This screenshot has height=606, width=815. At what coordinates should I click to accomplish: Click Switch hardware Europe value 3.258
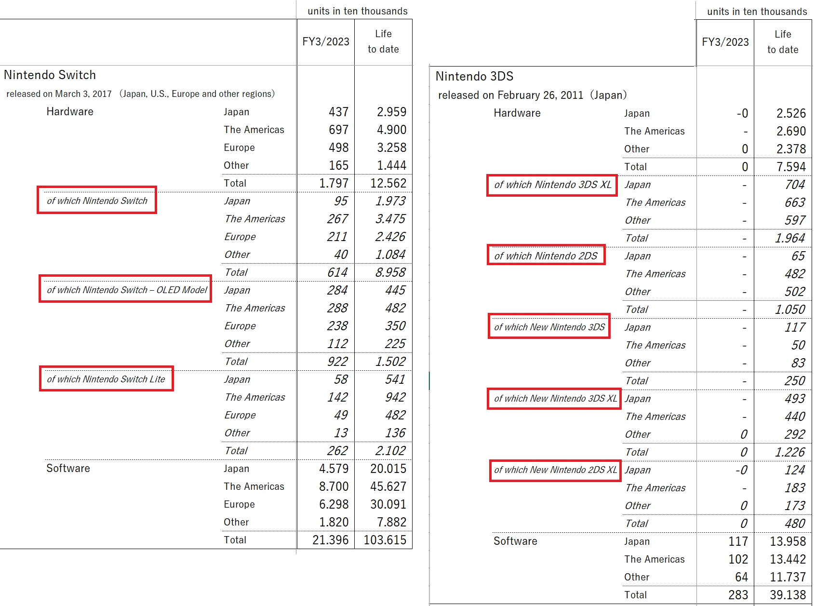[x=391, y=148]
